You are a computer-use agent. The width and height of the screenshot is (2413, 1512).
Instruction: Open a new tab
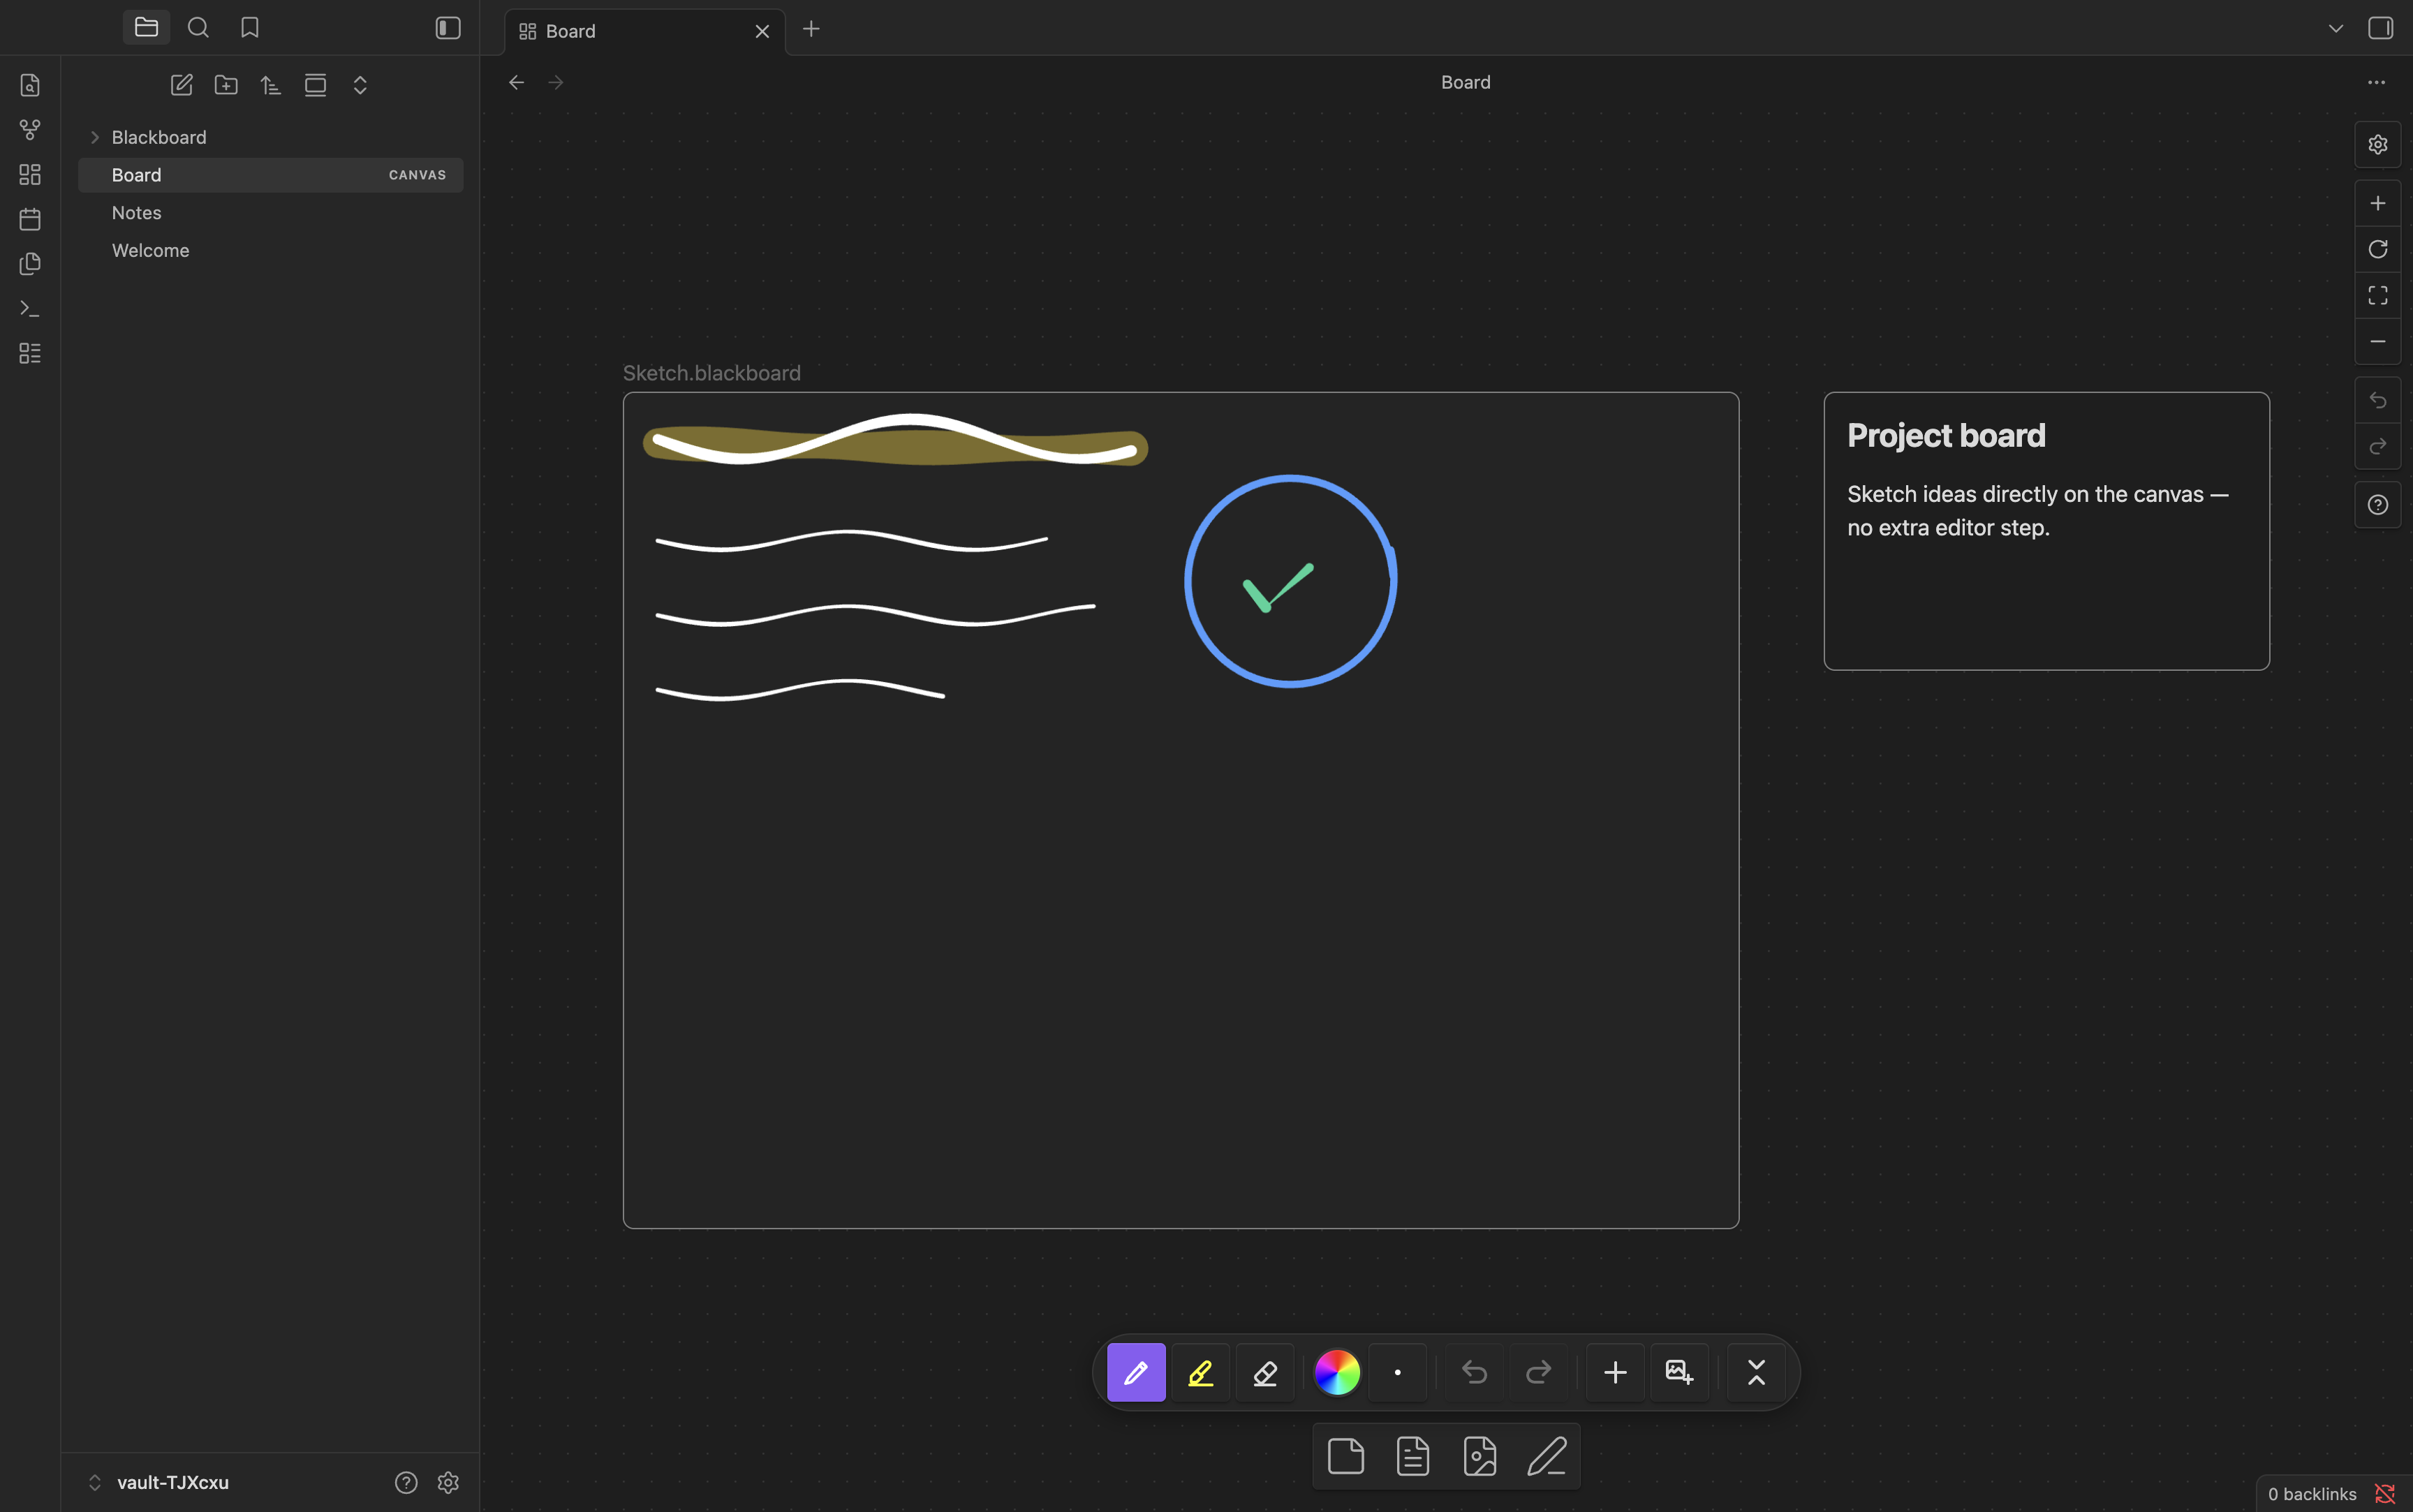click(x=811, y=29)
